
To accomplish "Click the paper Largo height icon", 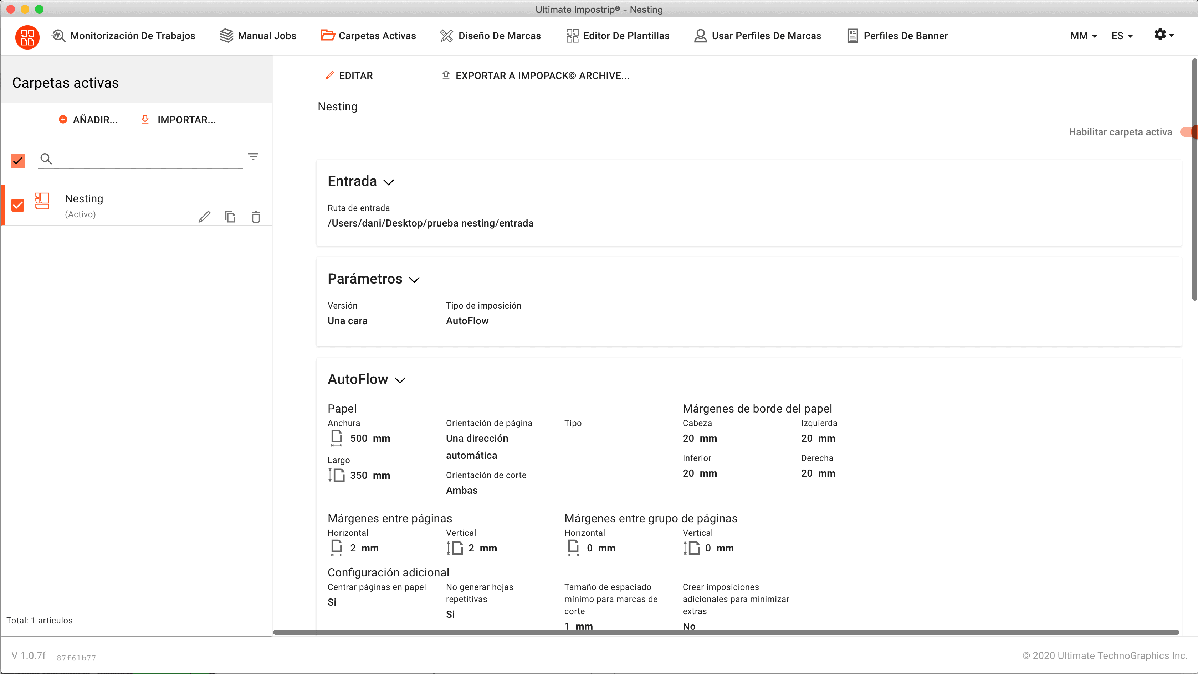I will point(336,475).
